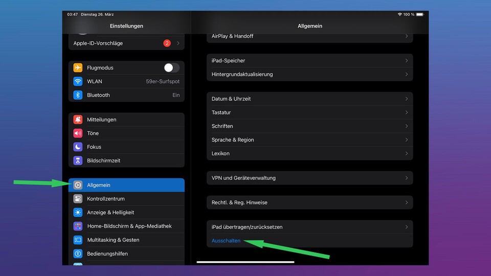Tap the blue Ausschalten link
This screenshot has width=491, height=276.
(x=226, y=241)
